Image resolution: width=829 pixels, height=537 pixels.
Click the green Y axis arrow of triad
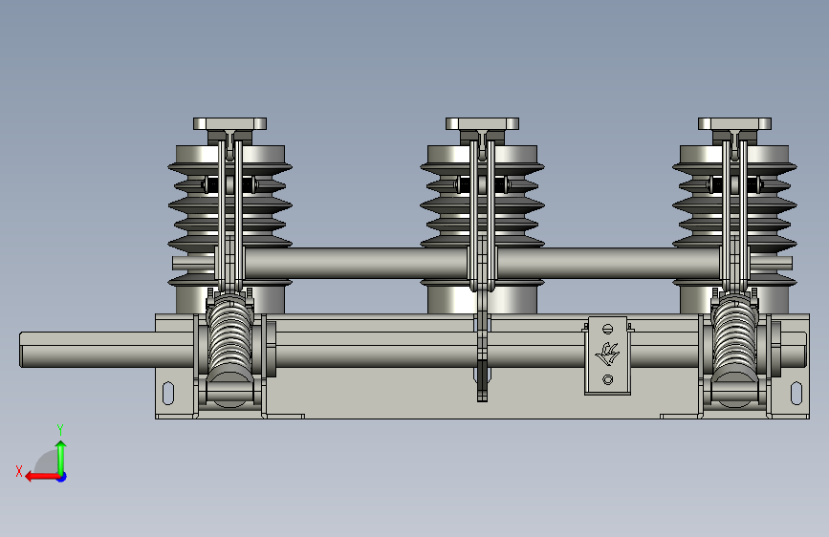click(x=61, y=457)
